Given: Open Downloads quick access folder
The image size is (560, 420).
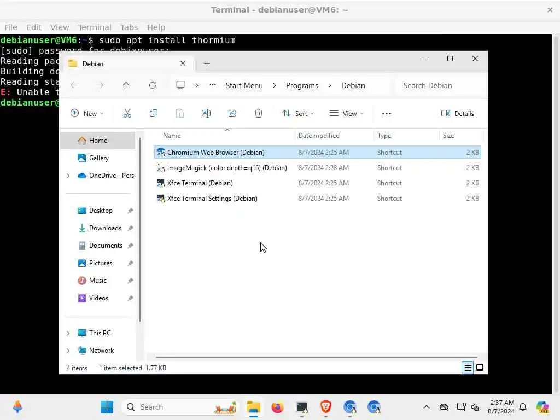Looking at the screenshot, I should [x=98, y=228].
